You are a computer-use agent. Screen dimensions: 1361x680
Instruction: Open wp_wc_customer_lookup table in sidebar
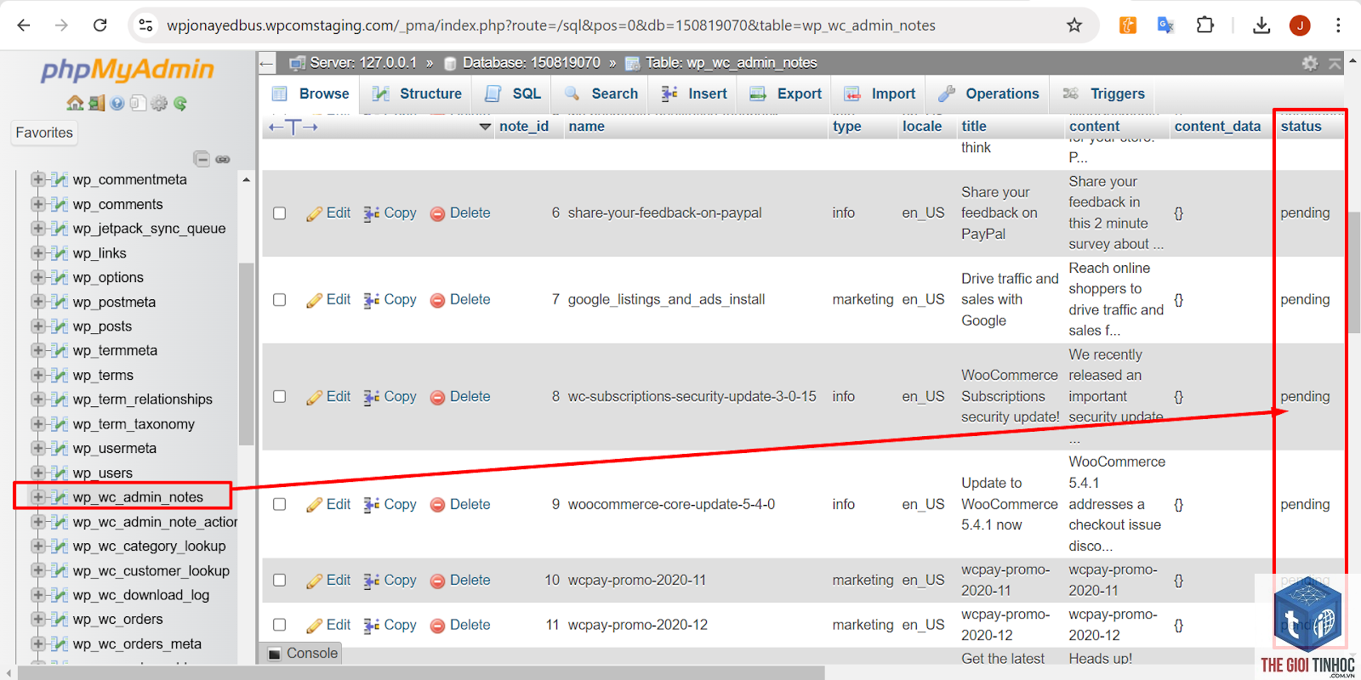point(151,571)
